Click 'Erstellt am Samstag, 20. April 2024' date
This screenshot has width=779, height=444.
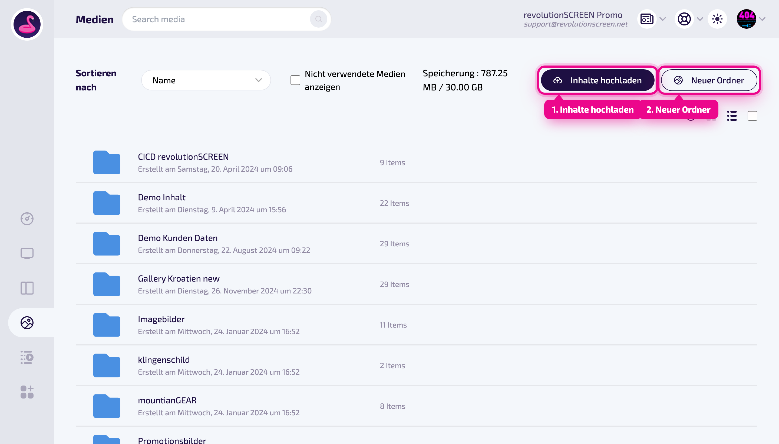click(x=215, y=169)
